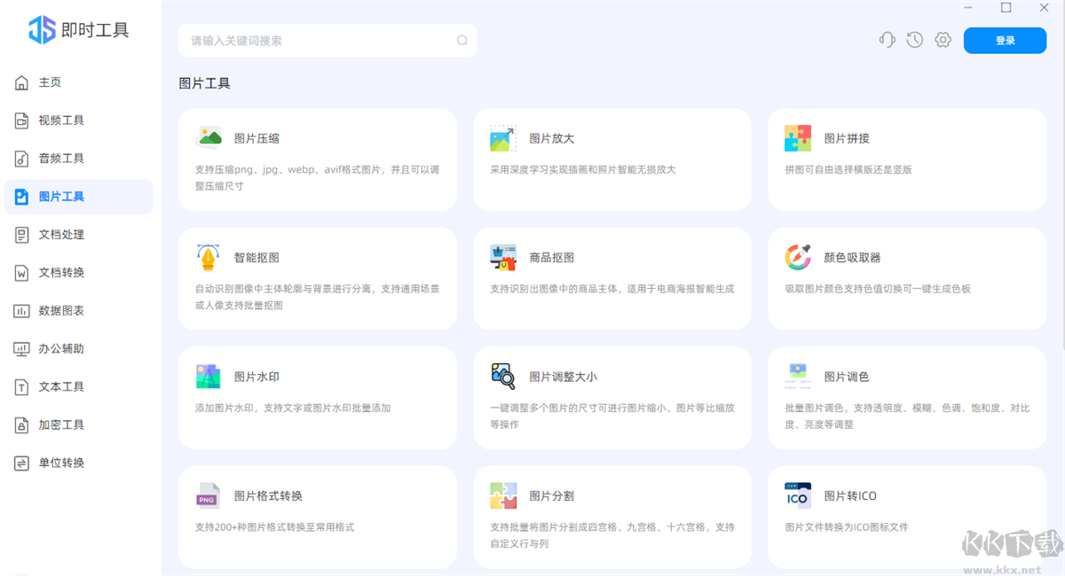Open the 图片水印 watermark tool icon
The image size is (1065, 576).
(207, 376)
